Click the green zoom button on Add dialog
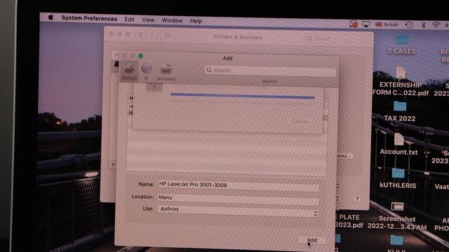449x252 pixels. tap(140, 56)
